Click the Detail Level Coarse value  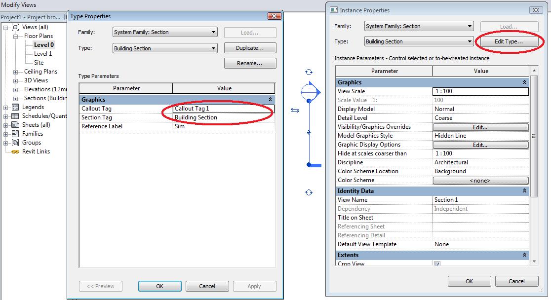[x=480, y=118]
